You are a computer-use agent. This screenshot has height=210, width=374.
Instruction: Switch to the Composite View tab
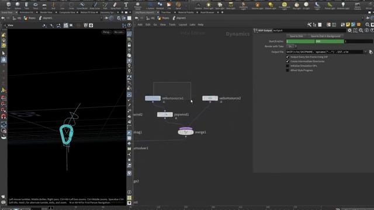[x=67, y=12]
